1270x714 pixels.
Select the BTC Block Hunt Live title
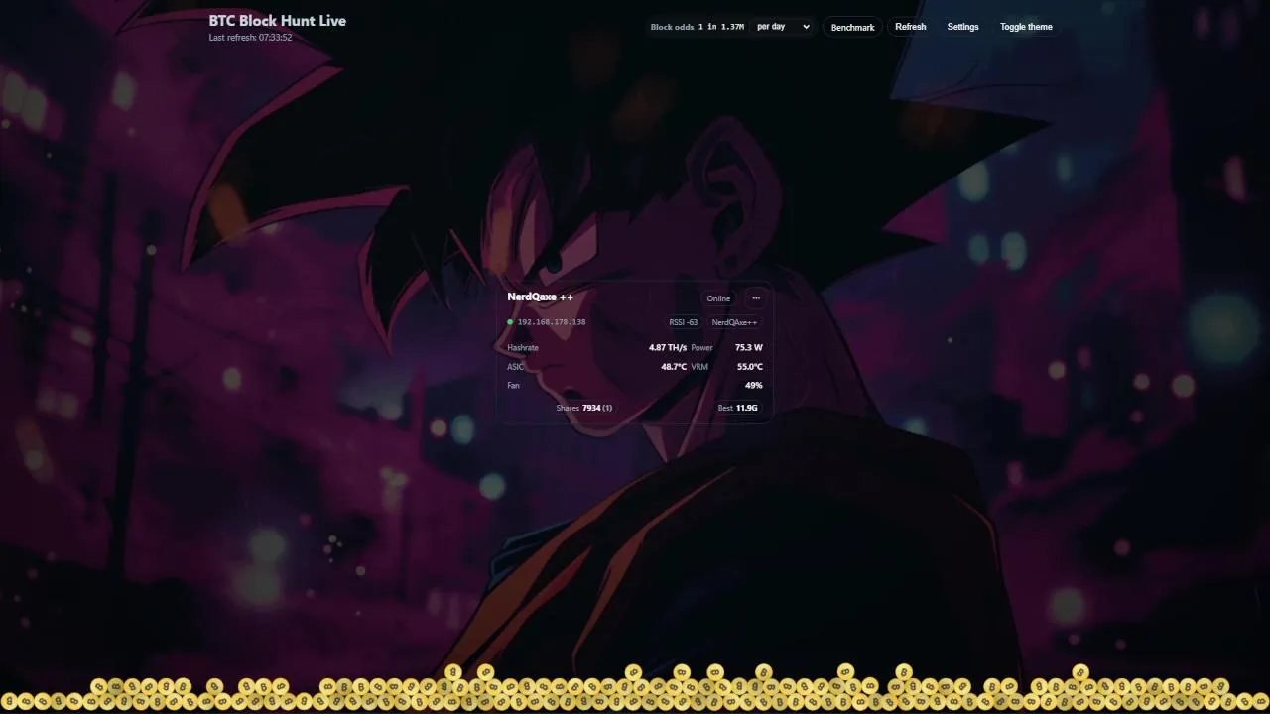tap(278, 20)
